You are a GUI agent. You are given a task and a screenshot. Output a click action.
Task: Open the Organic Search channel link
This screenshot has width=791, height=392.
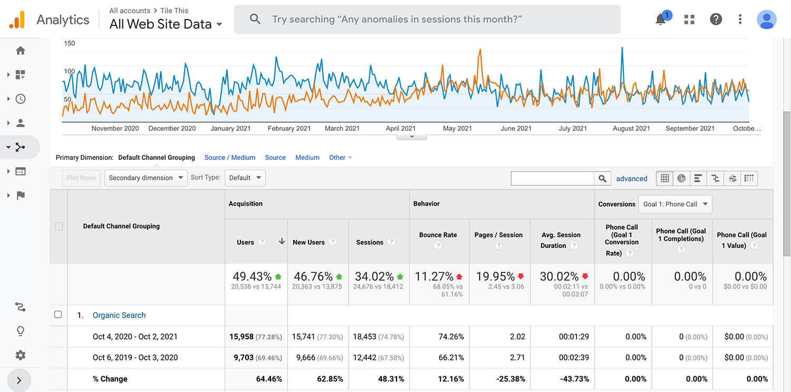pyautogui.click(x=119, y=315)
